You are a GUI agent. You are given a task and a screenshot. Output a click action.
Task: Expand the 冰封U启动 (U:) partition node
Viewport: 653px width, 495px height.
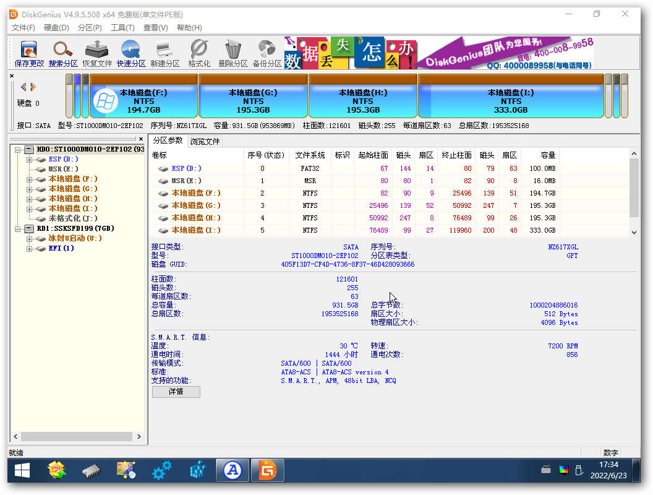tap(29, 239)
